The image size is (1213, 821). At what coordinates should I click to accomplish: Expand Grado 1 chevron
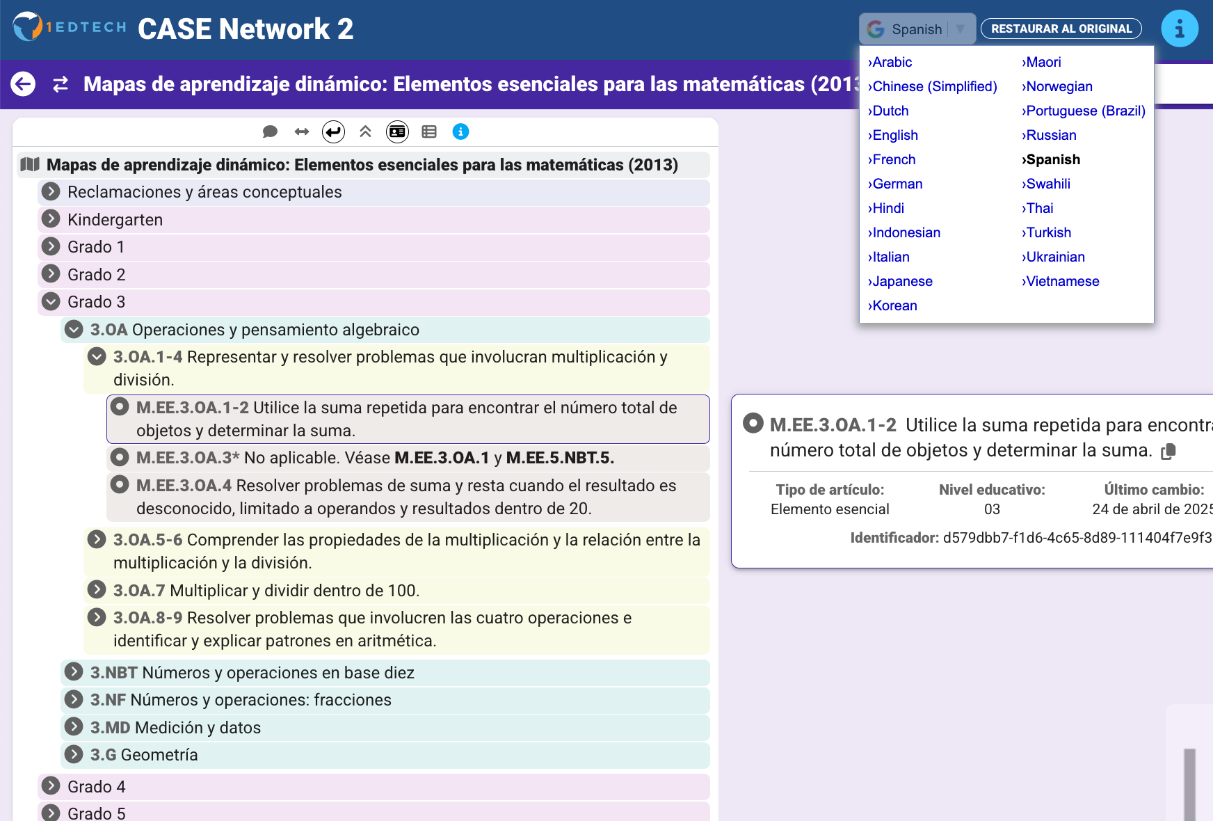(50, 246)
